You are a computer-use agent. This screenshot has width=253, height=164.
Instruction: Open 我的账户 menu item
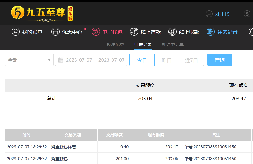tap(32, 32)
